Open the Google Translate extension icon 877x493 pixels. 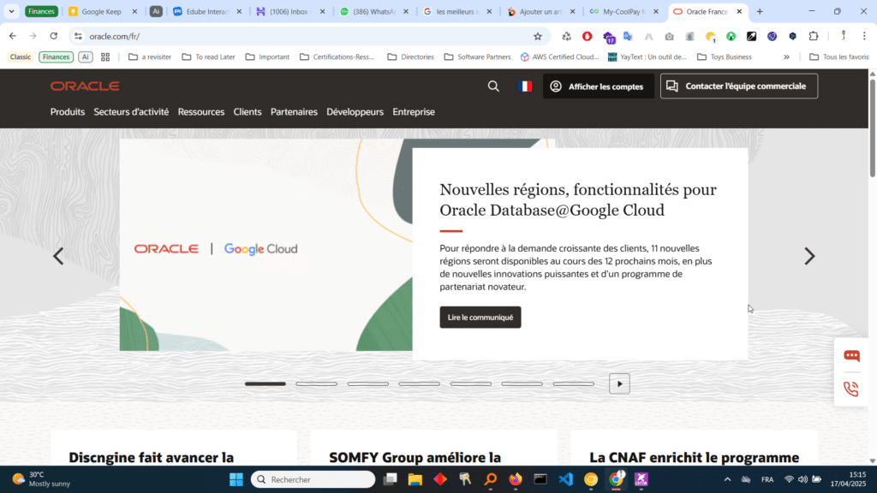click(x=628, y=36)
